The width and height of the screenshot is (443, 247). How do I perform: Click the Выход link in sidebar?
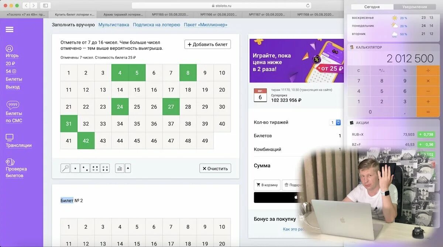coord(13,87)
